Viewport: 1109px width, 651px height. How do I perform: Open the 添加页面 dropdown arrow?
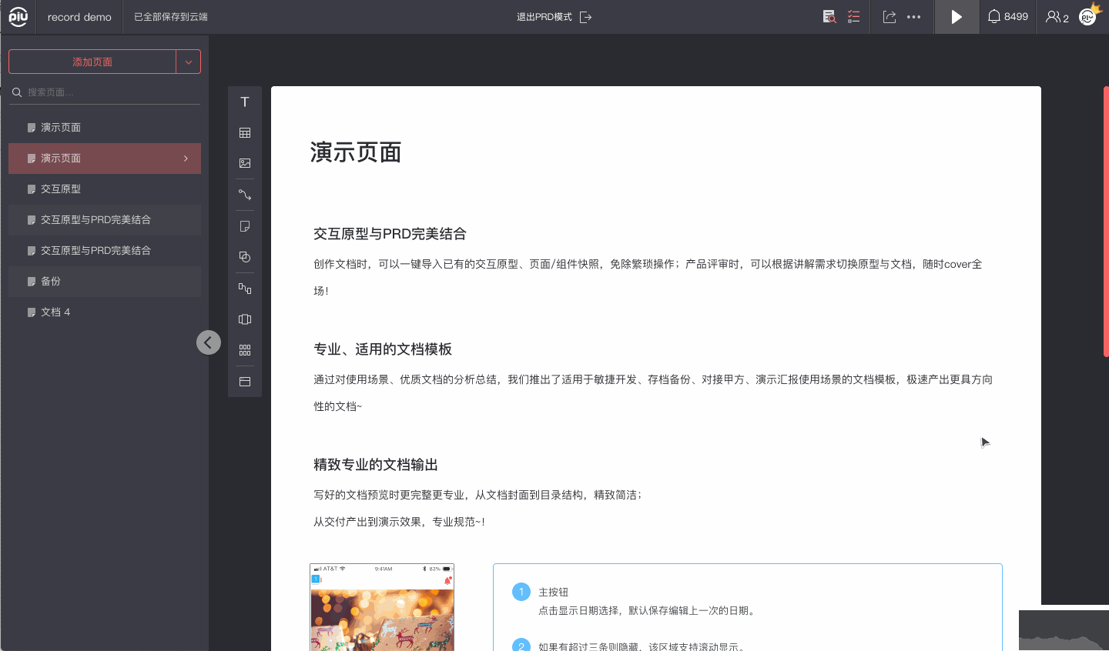[x=189, y=62]
